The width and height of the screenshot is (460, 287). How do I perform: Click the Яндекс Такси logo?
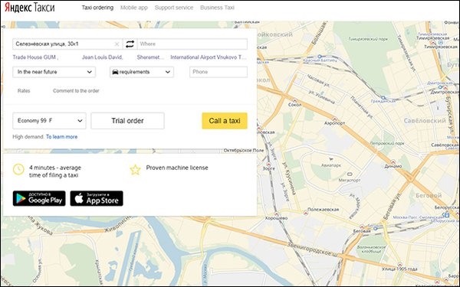[30, 8]
